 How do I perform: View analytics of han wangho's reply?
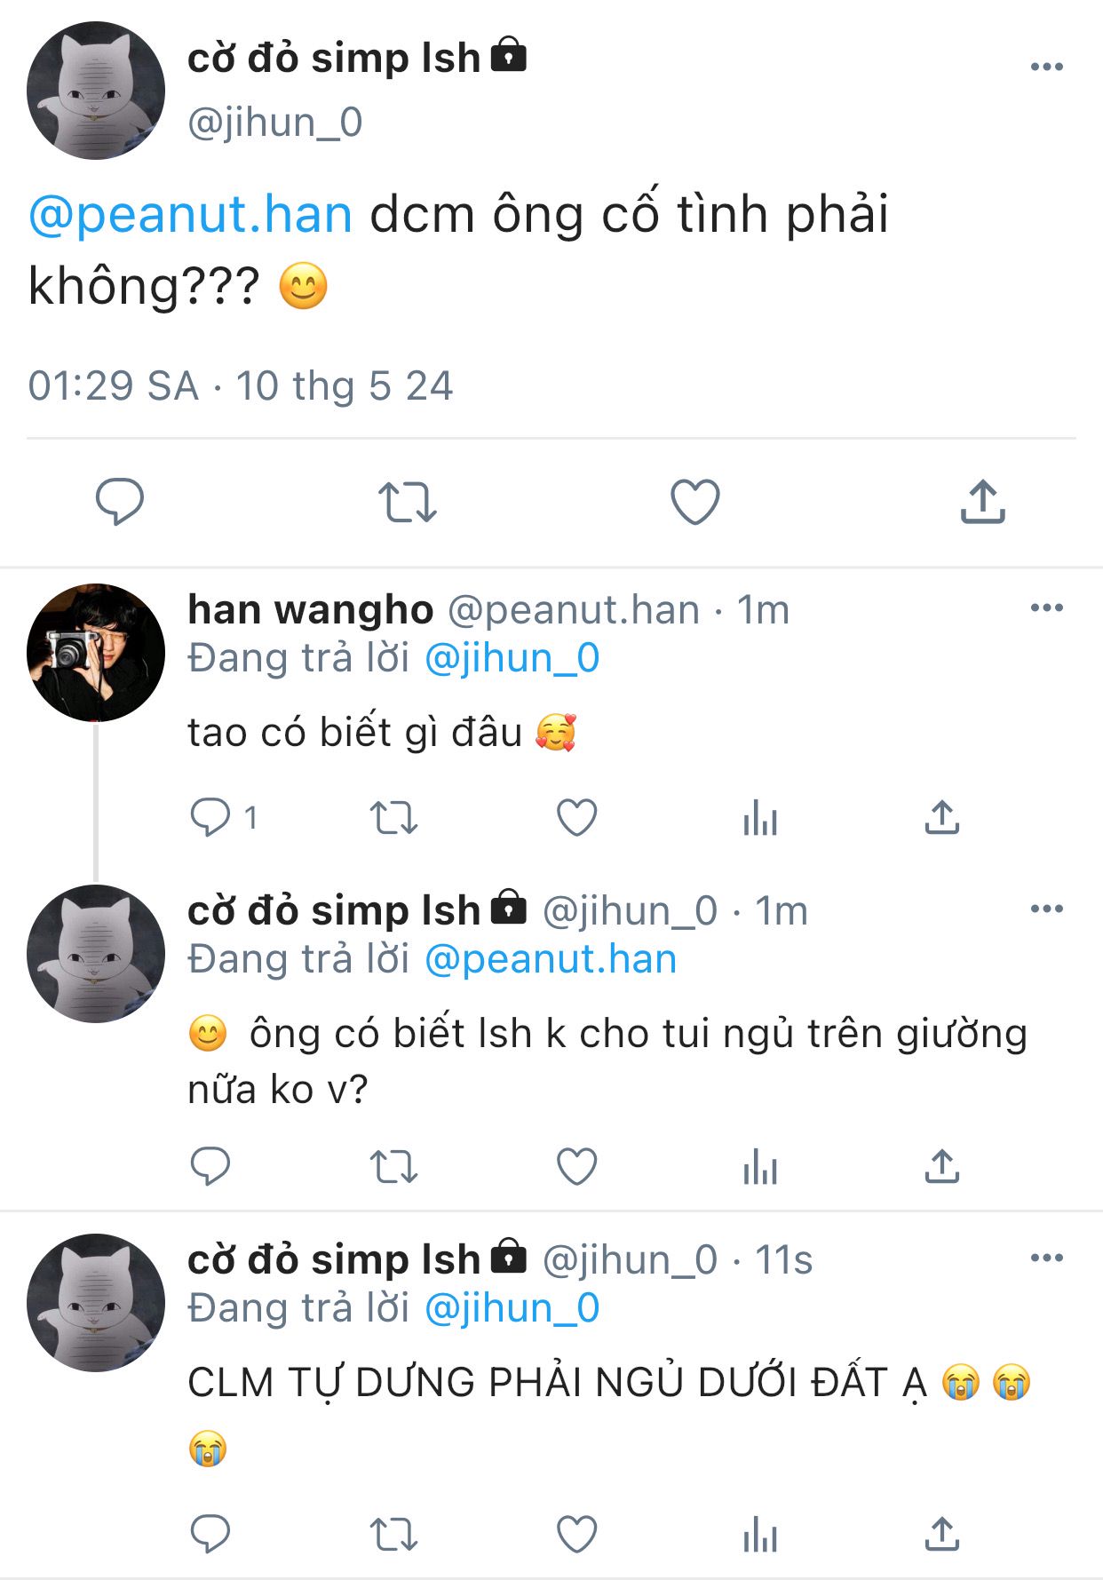click(760, 818)
